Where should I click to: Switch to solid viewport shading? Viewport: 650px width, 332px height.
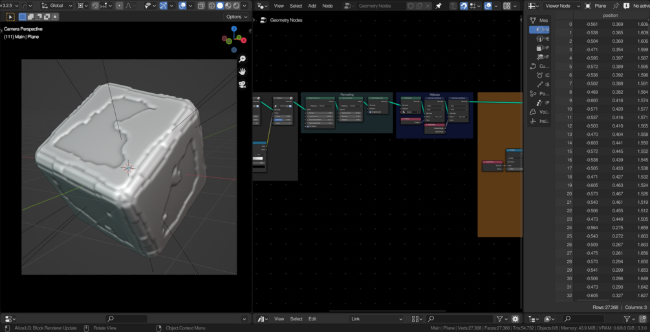coord(220,6)
